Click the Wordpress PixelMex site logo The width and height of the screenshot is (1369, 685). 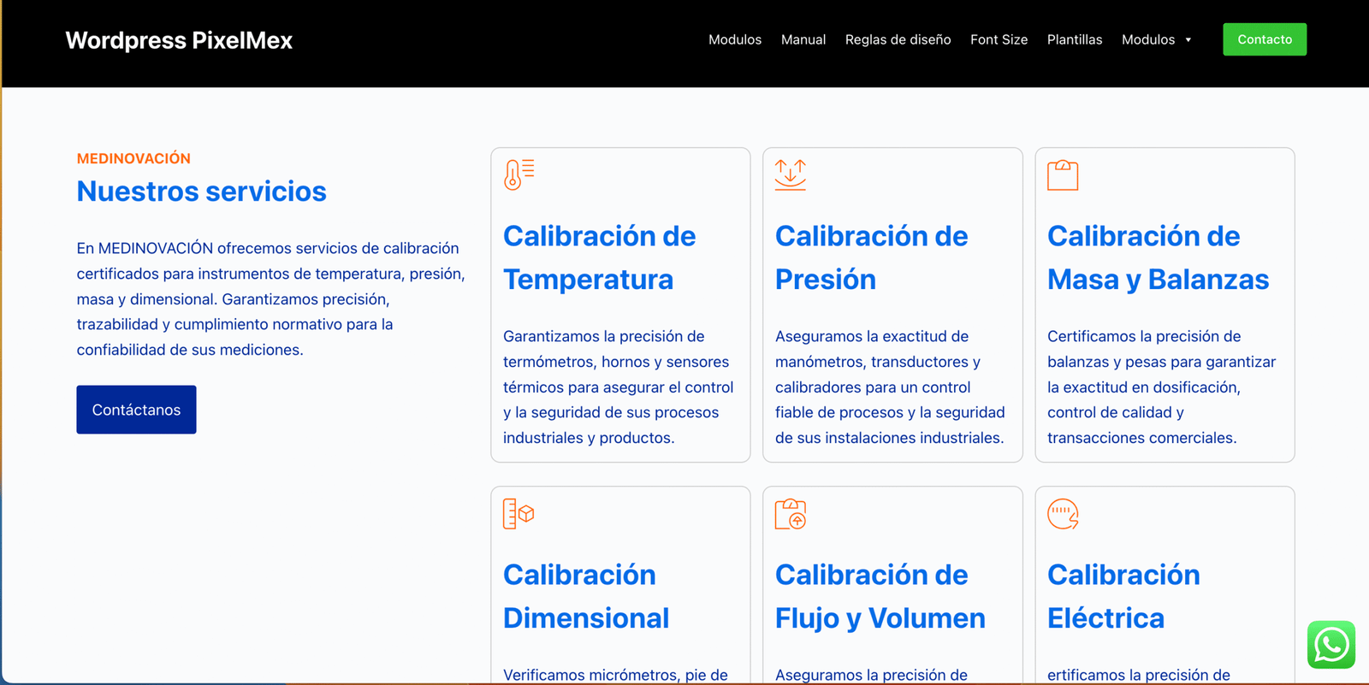click(179, 40)
